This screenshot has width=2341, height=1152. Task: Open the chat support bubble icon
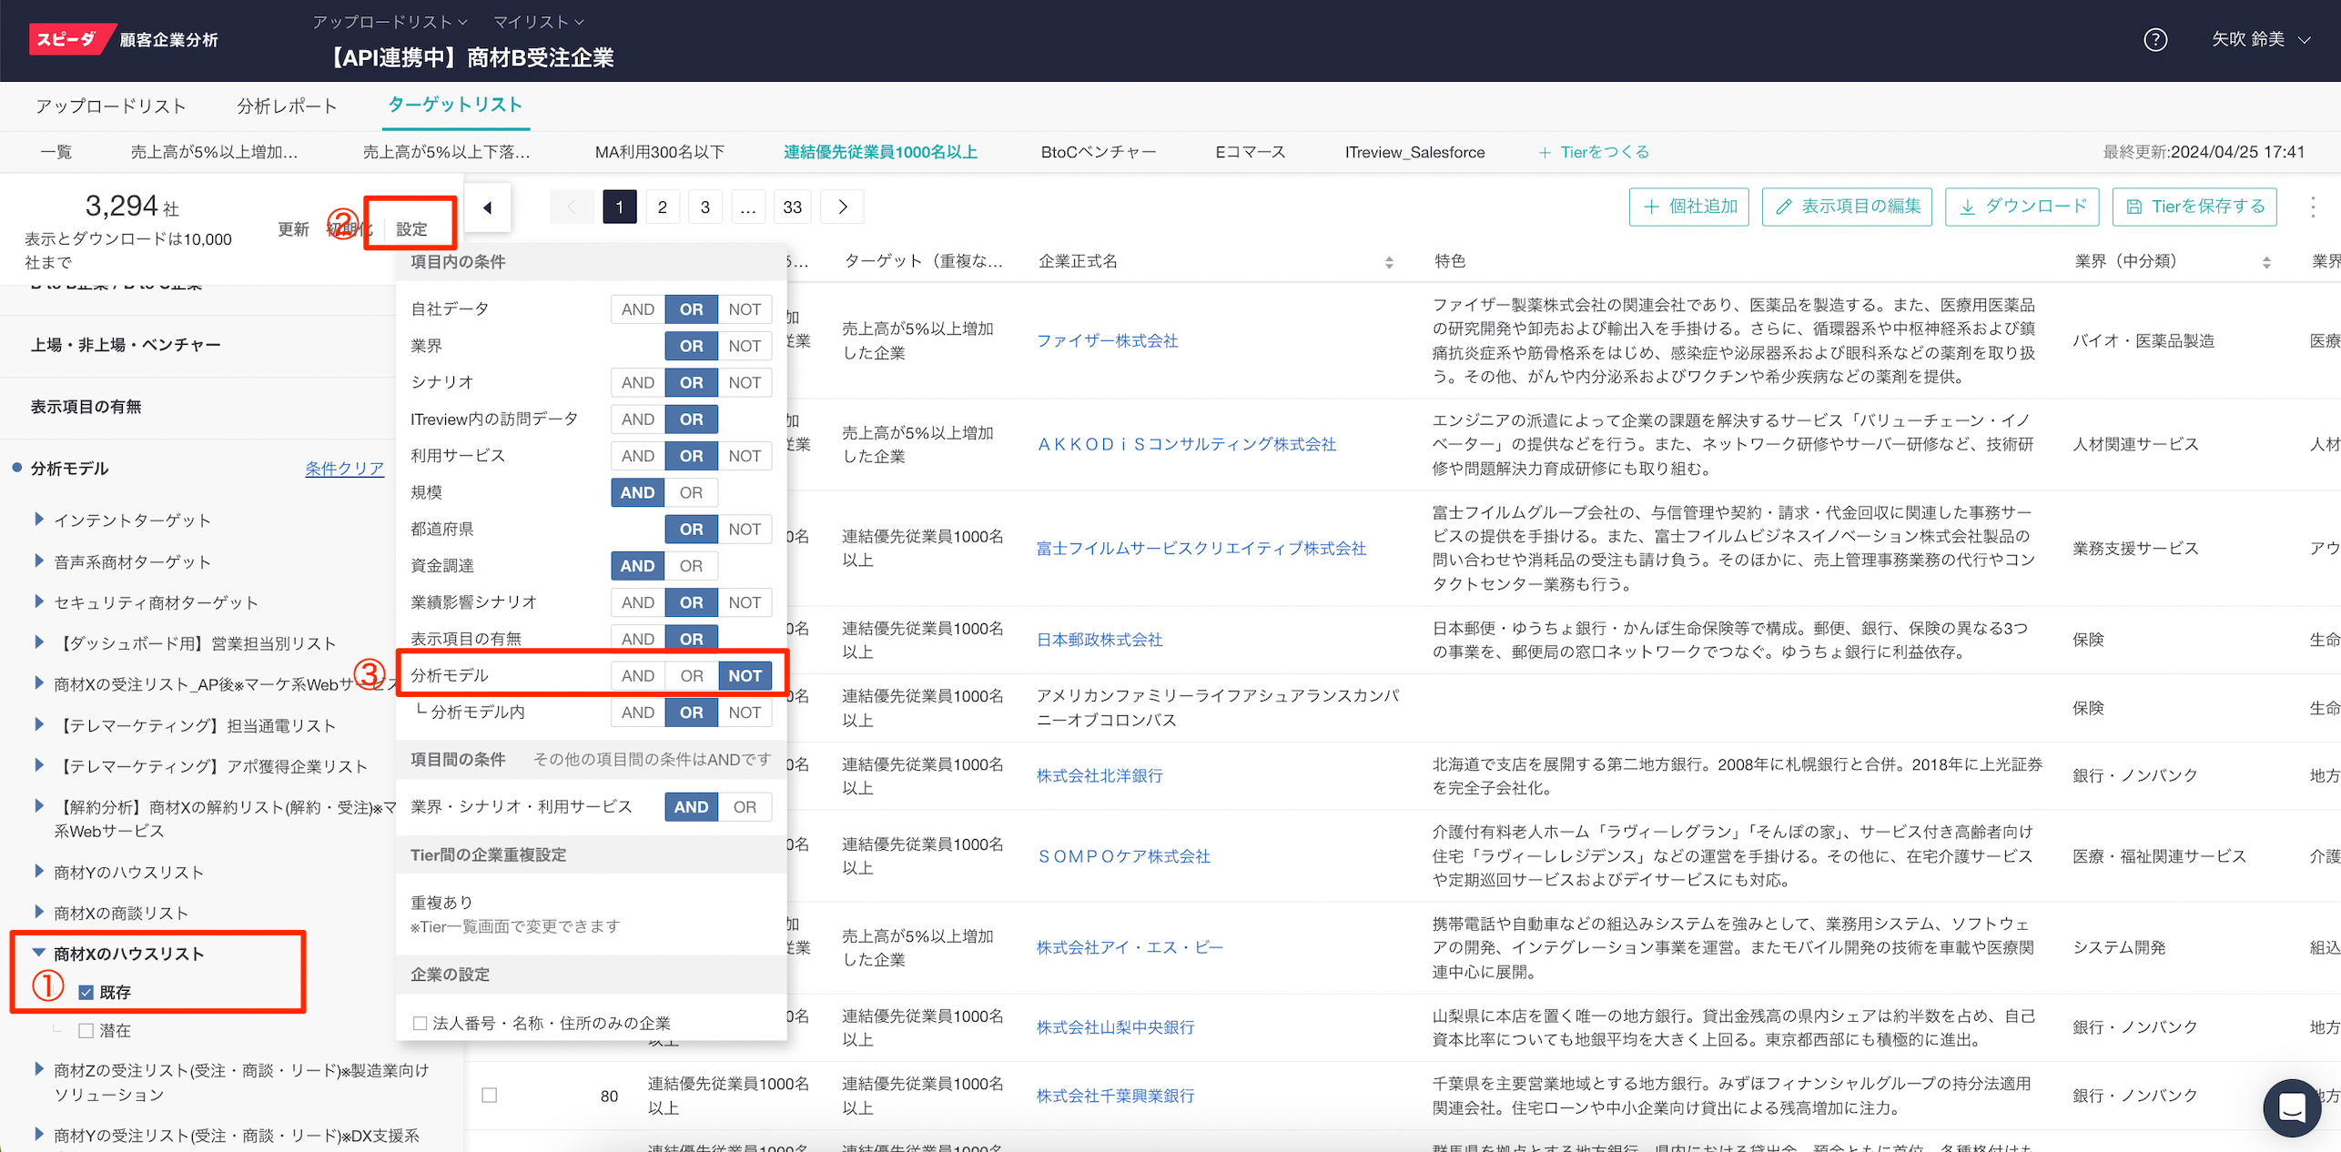(2291, 1107)
